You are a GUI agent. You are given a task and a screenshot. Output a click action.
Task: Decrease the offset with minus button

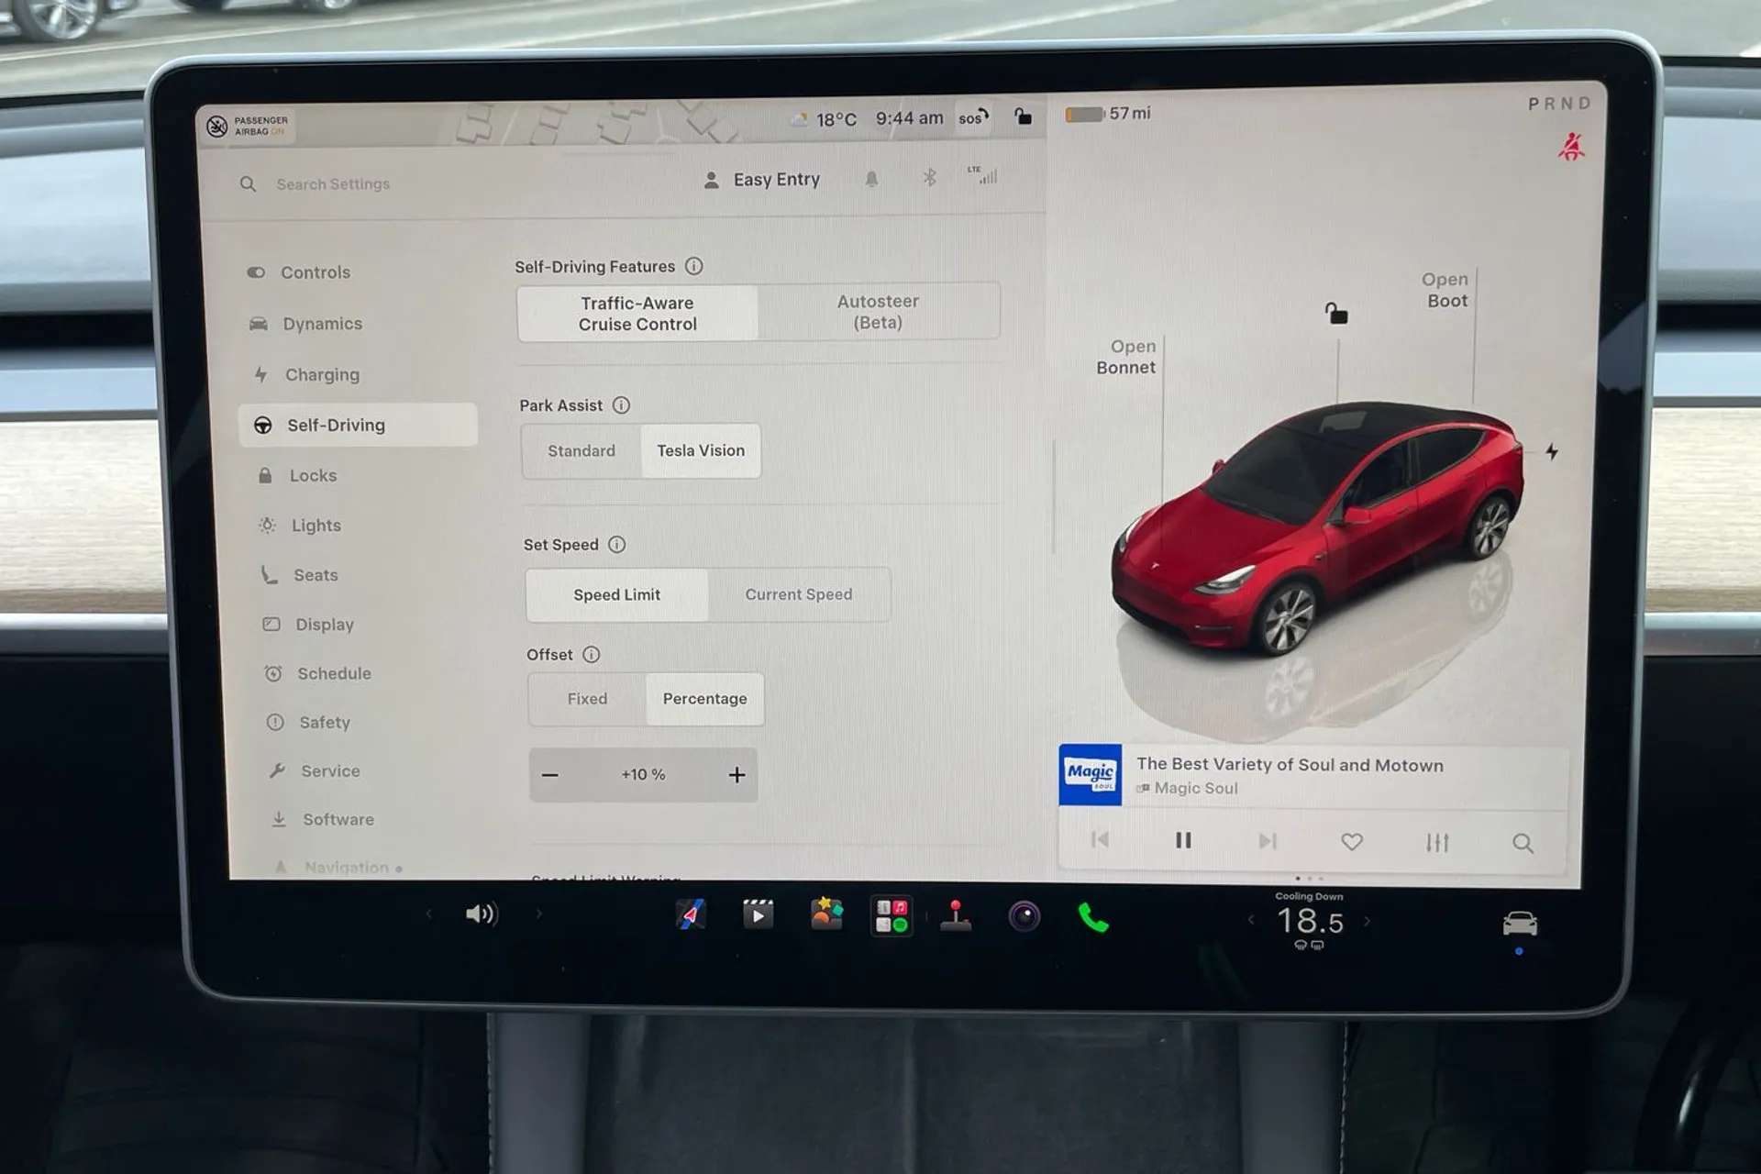pyautogui.click(x=550, y=775)
